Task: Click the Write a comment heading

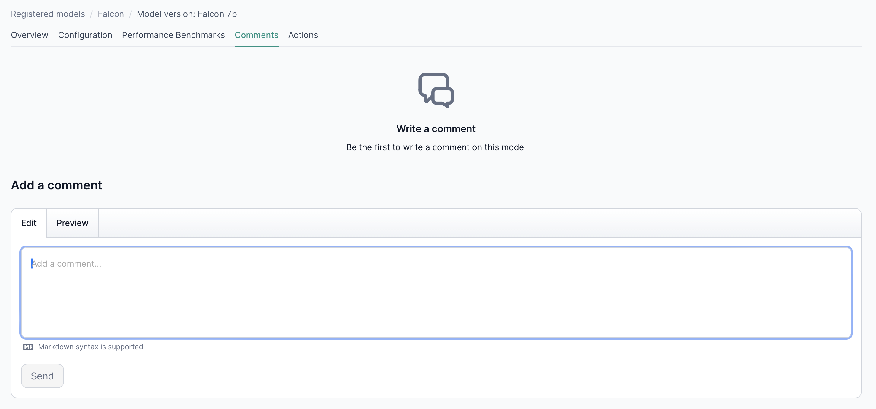Action: click(436, 129)
